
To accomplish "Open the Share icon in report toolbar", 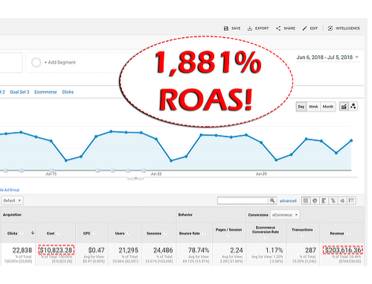I will (x=278, y=28).
